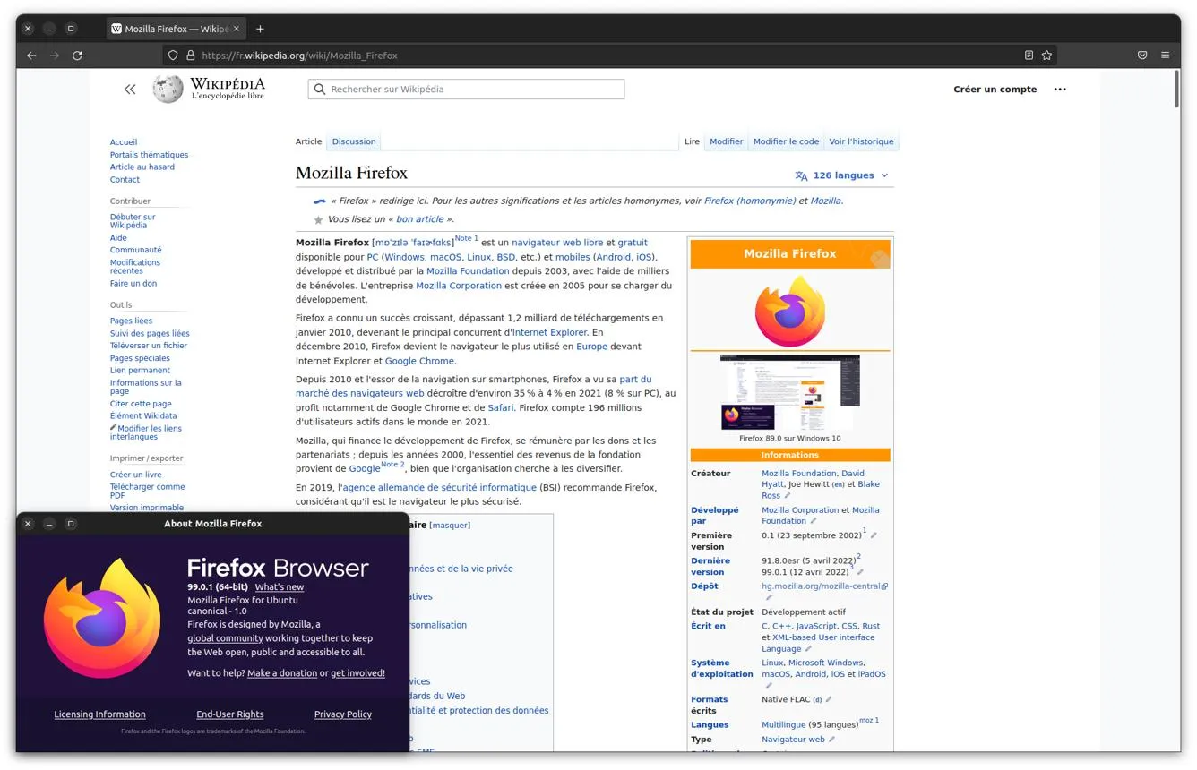The image size is (1197, 770).
Task: Reload the page with the refresh icon
Action: point(77,56)
